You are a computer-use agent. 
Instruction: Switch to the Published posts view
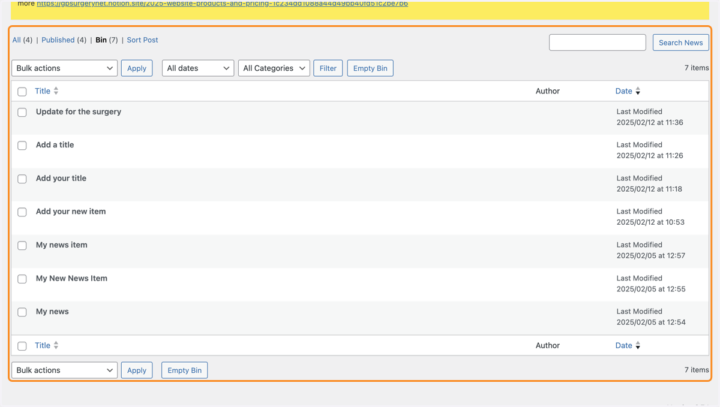coord(58,40)
